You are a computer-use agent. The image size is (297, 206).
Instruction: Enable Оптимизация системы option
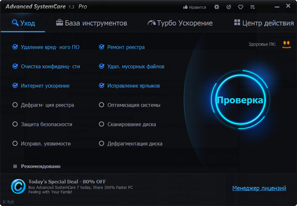(102, 105)
